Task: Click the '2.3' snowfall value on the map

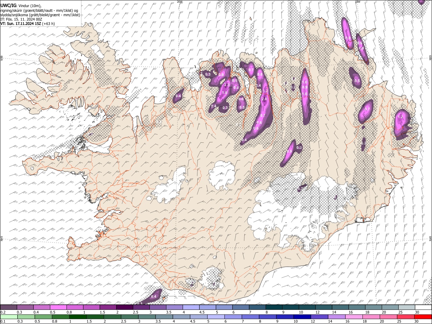Action: 227,85
